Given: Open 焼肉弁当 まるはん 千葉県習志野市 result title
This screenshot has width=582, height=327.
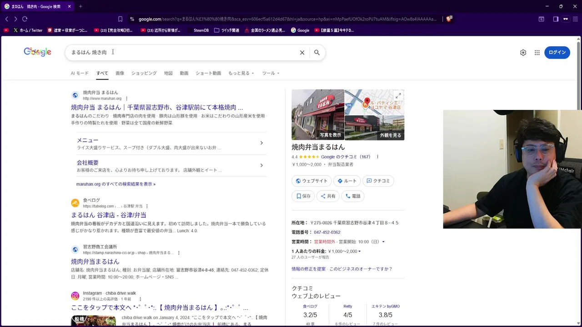Looking at the screenshot, I should pos(157,108).
